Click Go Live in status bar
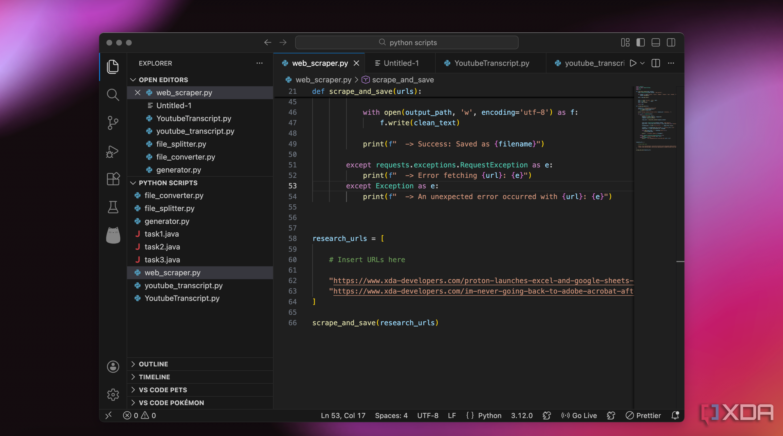The height and width of the screenshot is (436, 783). pyautogui.click(x=579, y=415)
